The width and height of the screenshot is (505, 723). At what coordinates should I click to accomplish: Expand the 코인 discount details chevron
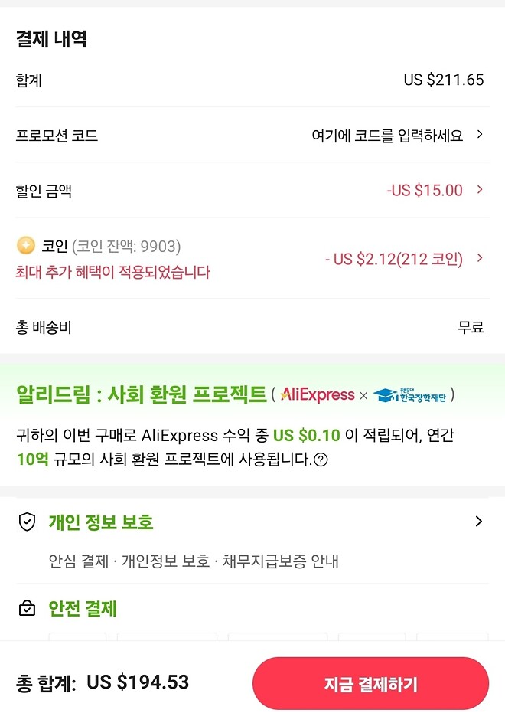(481, 258)
